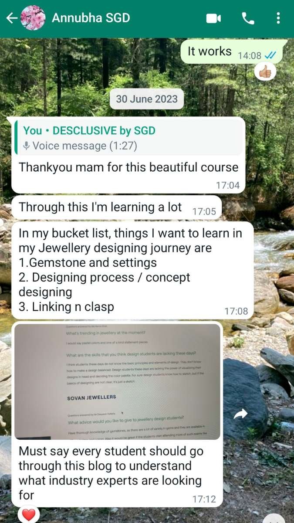This screenshot has height=523, width=294.
Task: Open Annubha SGD profile picture
Action: click(33, 18)
